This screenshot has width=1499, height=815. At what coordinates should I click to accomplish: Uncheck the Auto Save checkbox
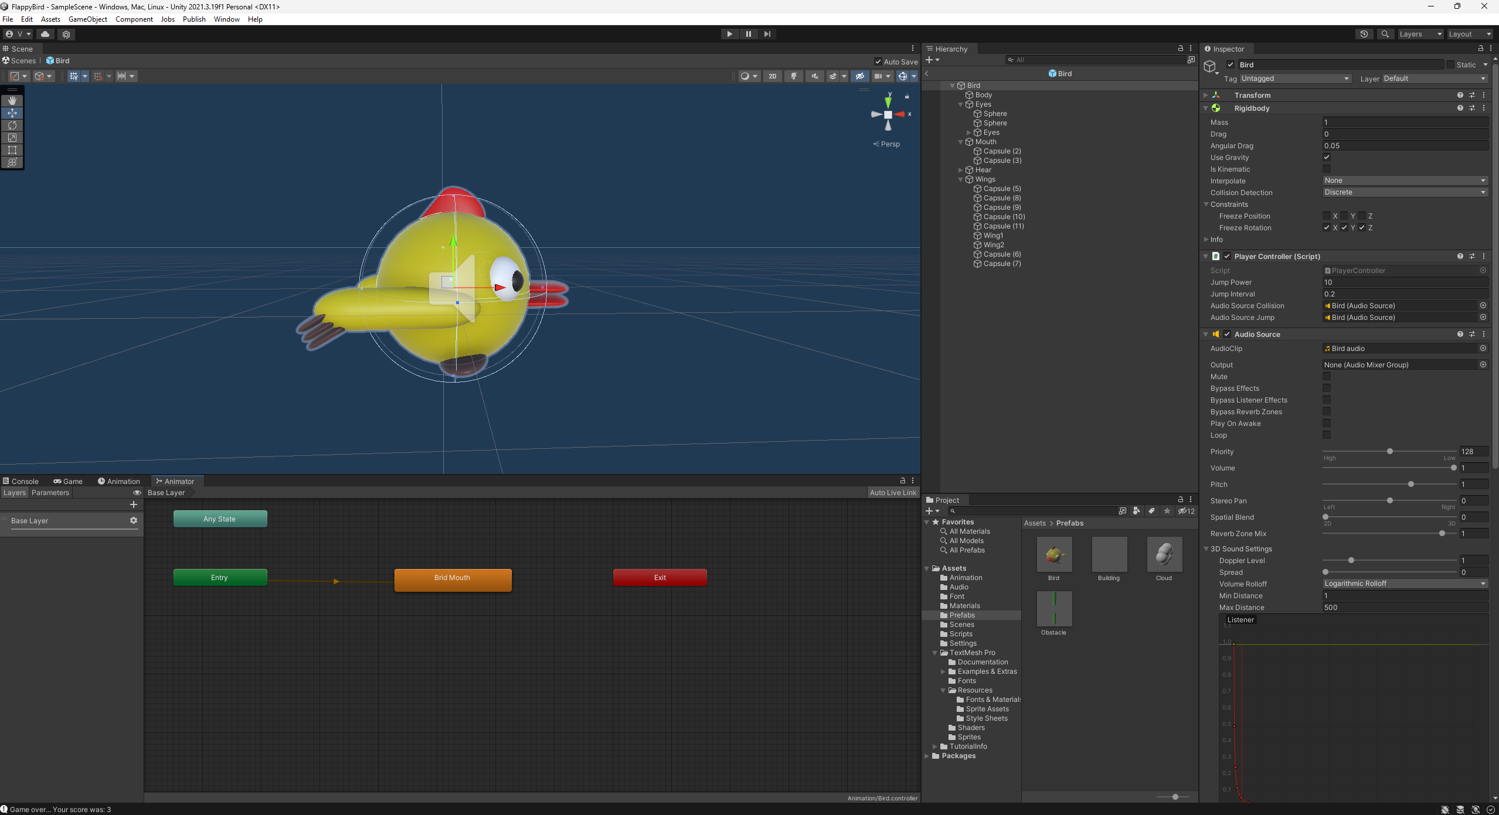(878, 62)
